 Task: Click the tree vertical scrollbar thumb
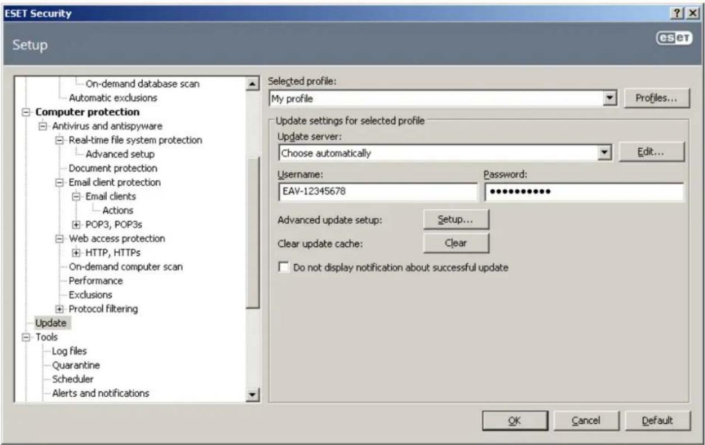[253, 232]
